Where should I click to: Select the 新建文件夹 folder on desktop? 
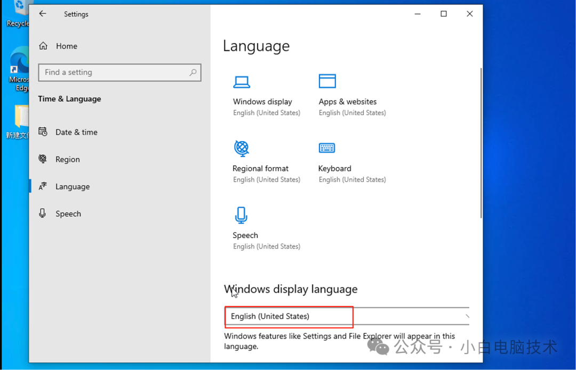(x=17, y=122)
